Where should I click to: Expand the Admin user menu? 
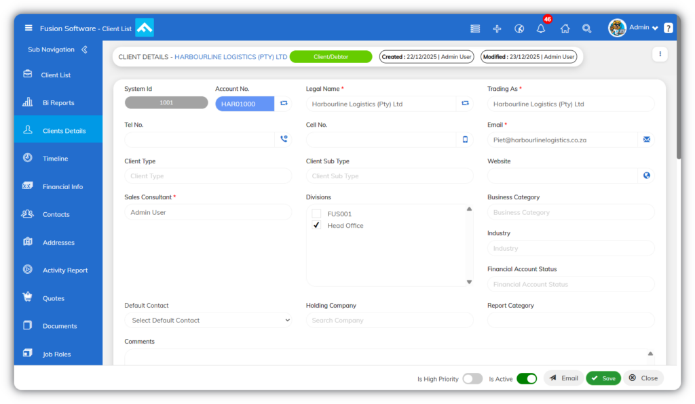[x=634, y=28]
